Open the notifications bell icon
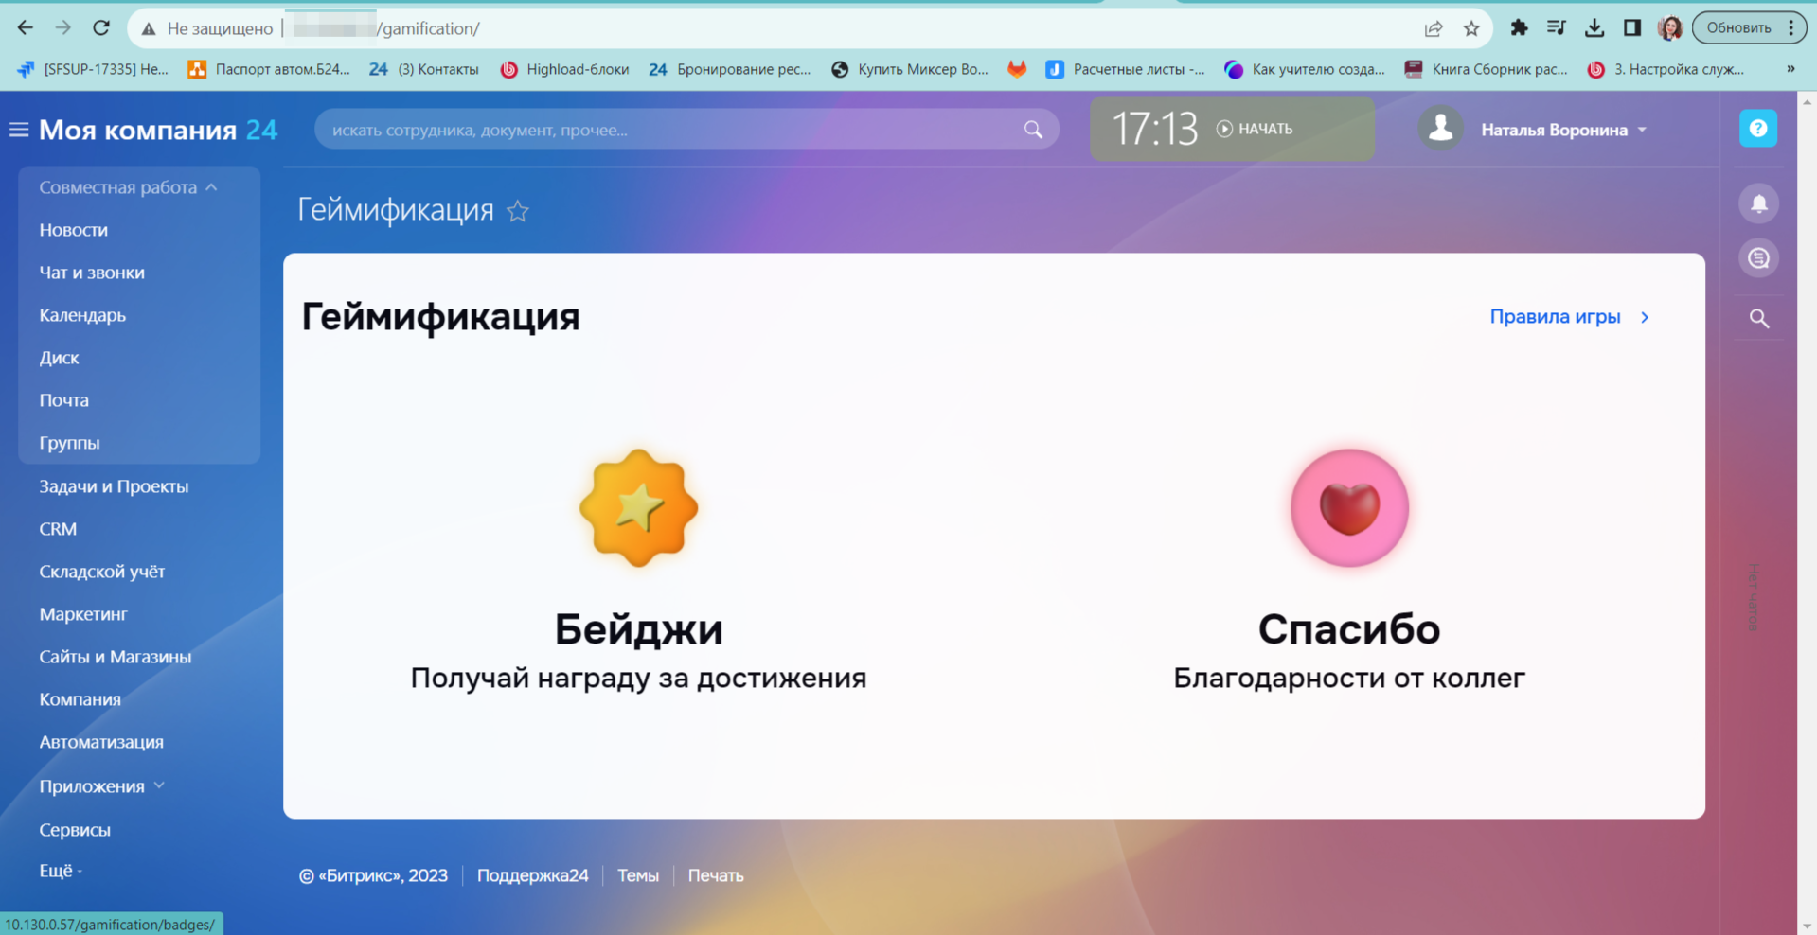This screenshot has height=935, width=1817. (x=1758, y=203)
